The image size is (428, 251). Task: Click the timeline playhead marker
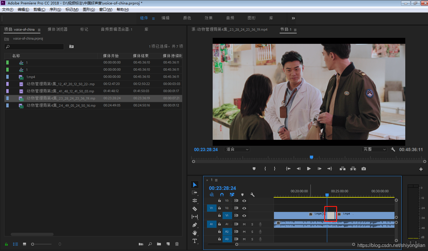(327, 195)
